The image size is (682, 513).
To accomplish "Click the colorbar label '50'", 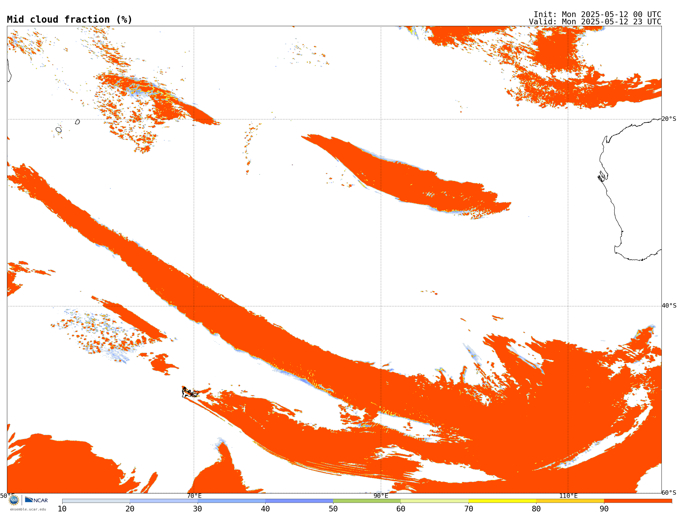I will tap(333, 509).
